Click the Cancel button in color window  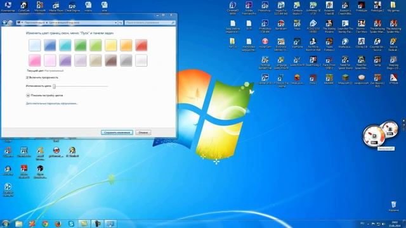pos(143,132)
